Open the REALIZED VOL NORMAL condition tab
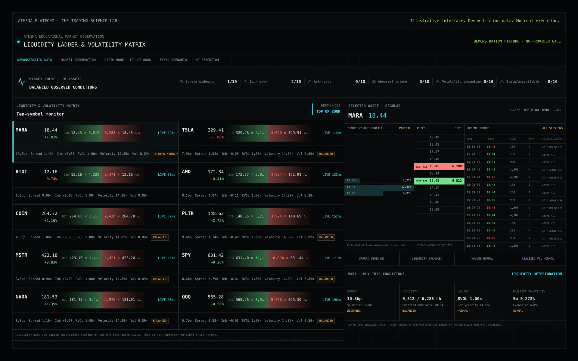578x361 pixels. pyautogui.click(x=538, y=259)
